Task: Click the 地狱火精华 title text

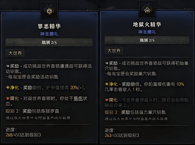Action: coord(147,25)
